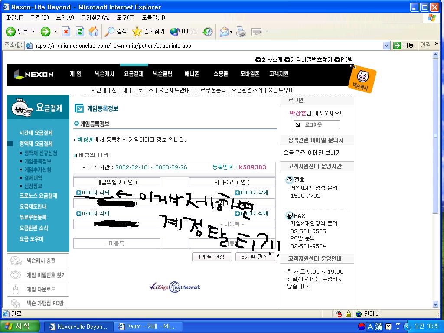Image resolution: width=444 pixels, height=333 pixels.
Task: Select 고객지원 in Nexon nav bar
Action: [279, 74]
